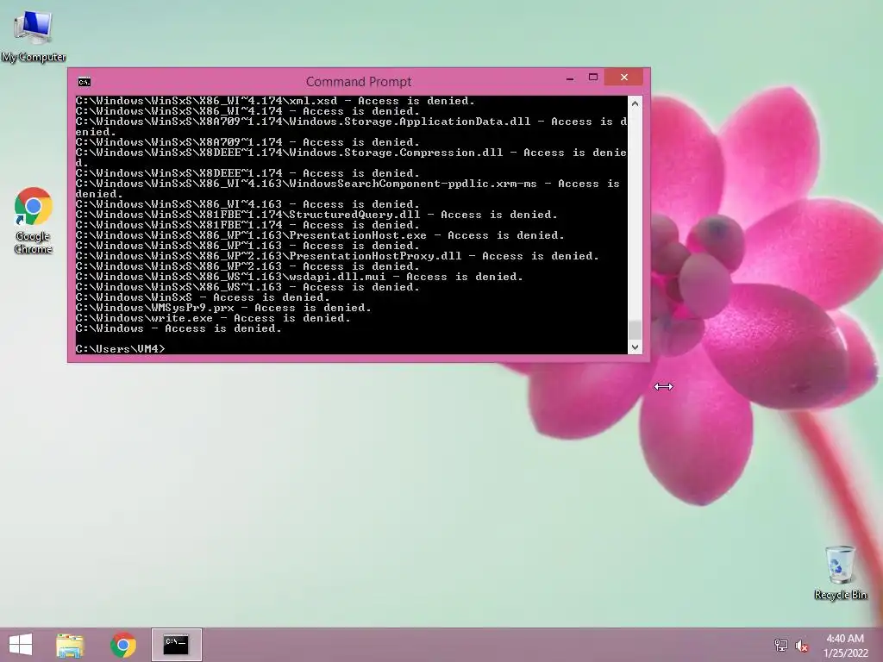Click the muted volume tray icon
883x662 pixels.
(801, 645)
